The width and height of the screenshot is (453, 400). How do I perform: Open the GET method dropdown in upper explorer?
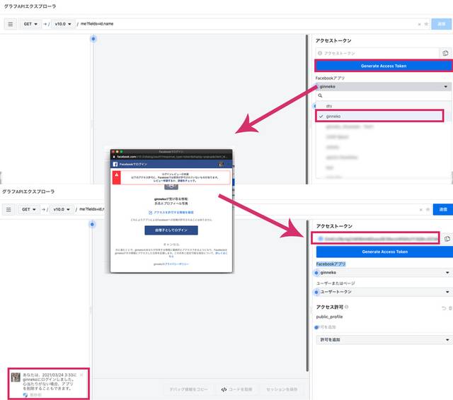click(30, 24)
